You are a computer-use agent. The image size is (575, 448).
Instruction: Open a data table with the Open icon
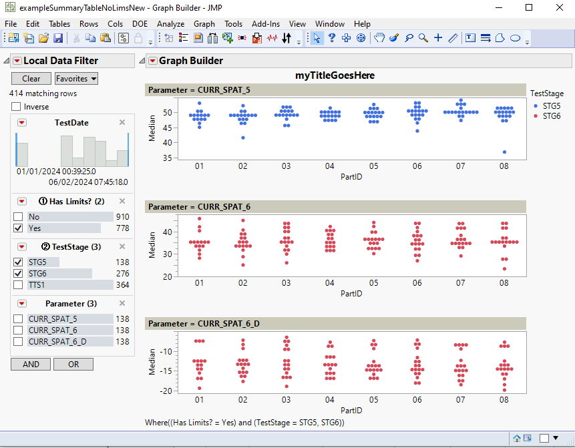[43, 38]
